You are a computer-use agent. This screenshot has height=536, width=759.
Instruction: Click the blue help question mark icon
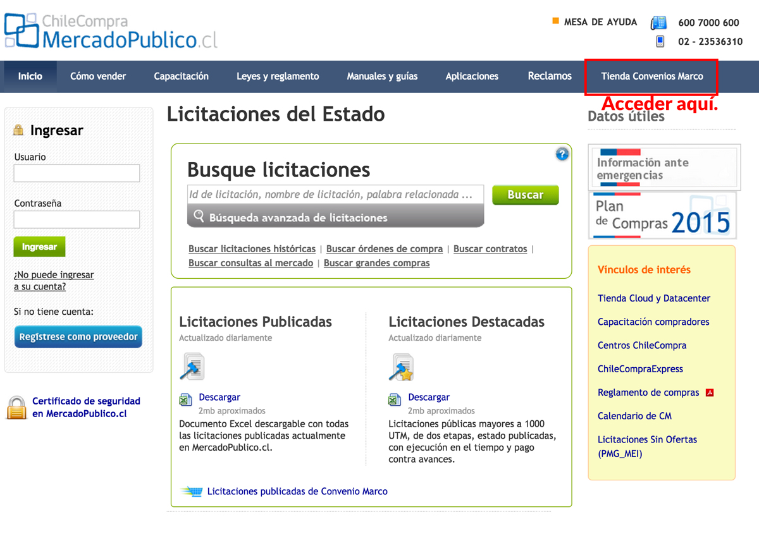click(562, 154)
